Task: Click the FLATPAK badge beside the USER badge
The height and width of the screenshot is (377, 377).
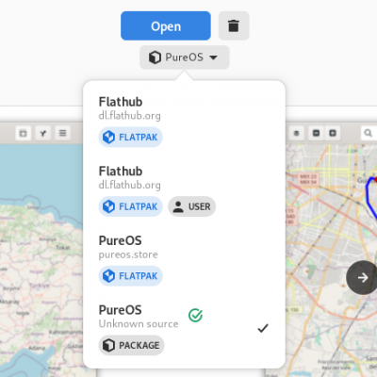Action: coord(131,206)
